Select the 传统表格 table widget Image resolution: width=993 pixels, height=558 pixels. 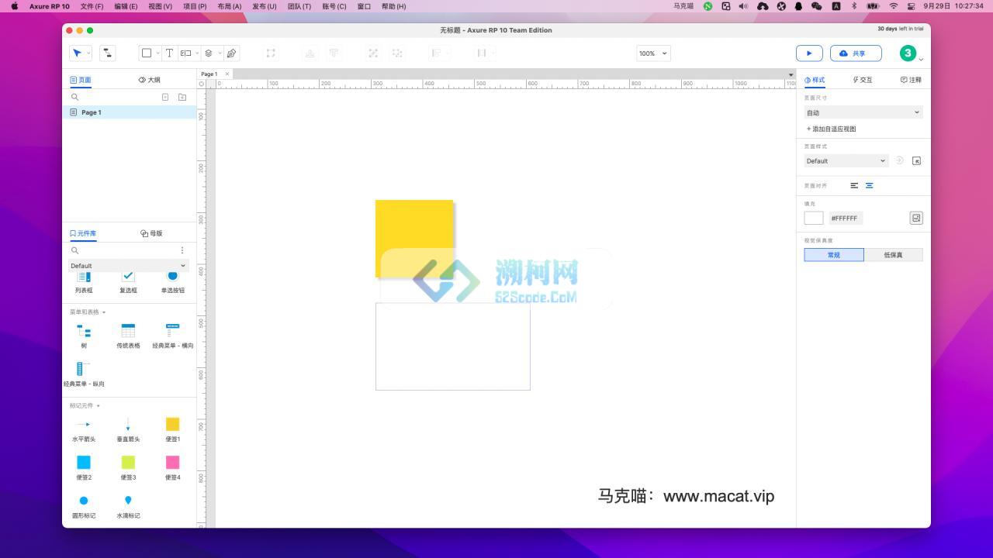pyautogui.click(x=128, y=336)
